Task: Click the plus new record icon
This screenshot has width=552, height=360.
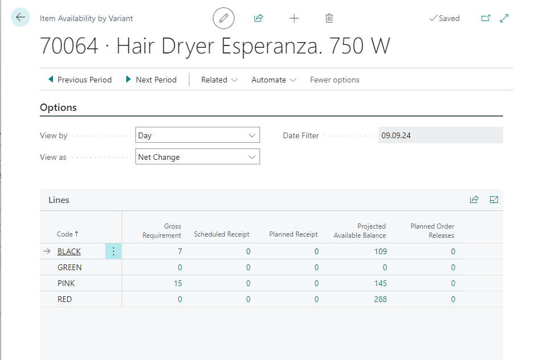Action: click(294, 18)
